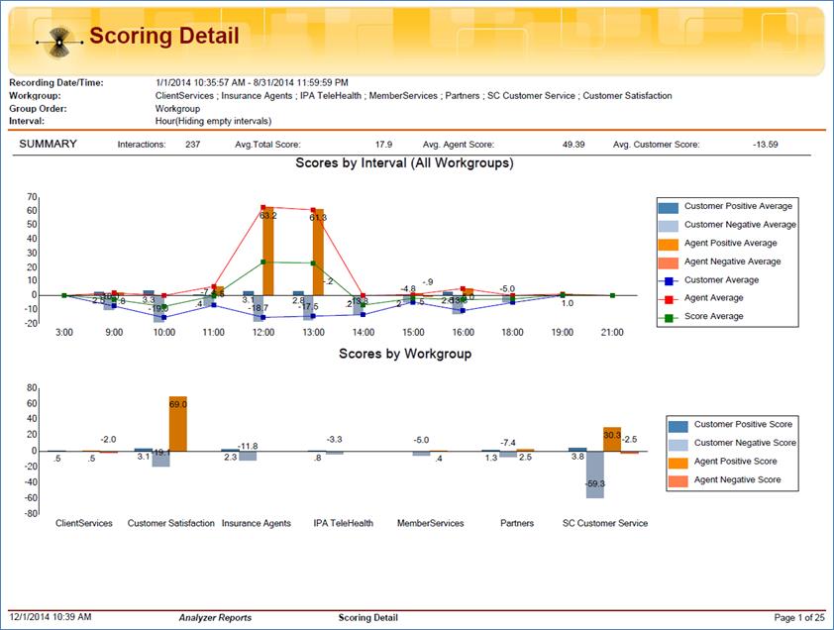Click the Customer Positive Average legend swatch

(x=669, y=207)
